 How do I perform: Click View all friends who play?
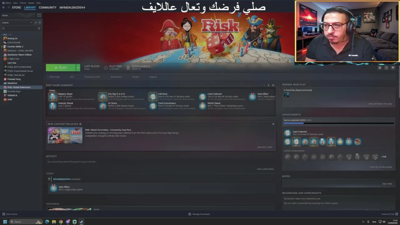(380, 104)
